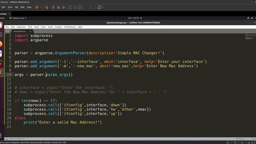Open VMware View menu
The width and height of the screenshot is (256, 144).
coord(10,7)
